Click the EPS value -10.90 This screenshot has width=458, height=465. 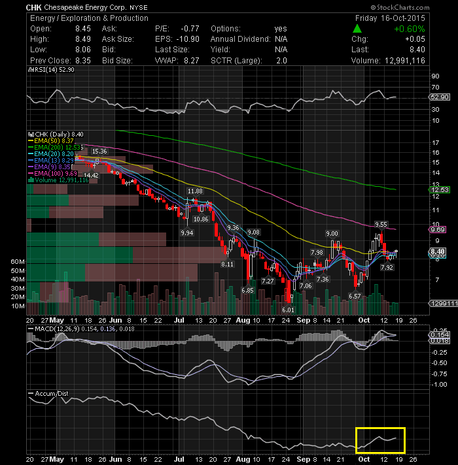(x=188, y=39)
